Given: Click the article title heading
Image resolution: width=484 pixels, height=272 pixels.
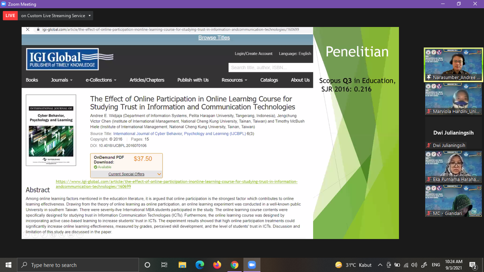Looking at the screenshot, I should pos(192,103).
